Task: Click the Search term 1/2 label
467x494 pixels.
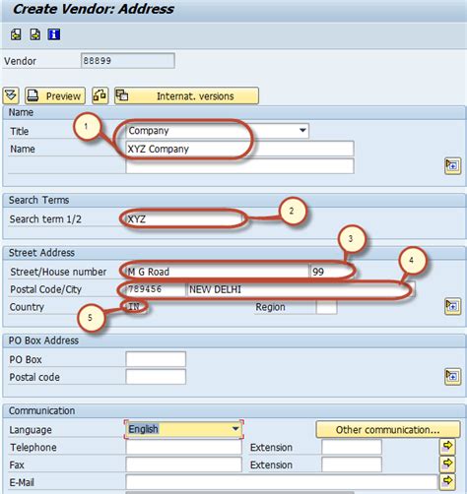Action: [45, 219]
